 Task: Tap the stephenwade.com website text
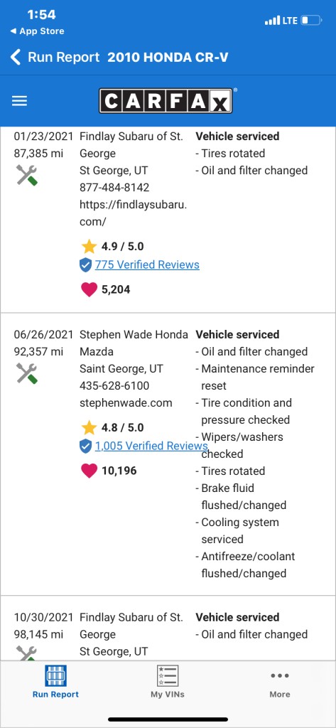126,403
